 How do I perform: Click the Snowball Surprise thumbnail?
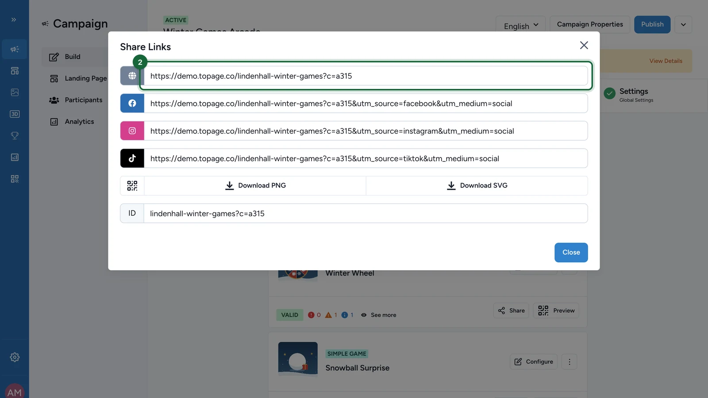coord(298,359)
